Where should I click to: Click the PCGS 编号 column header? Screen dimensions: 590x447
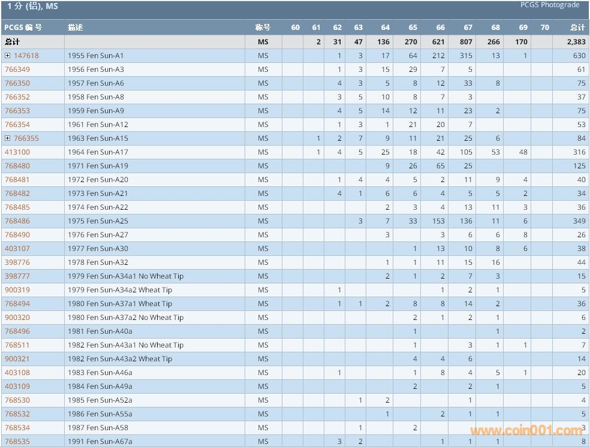click(23, 28)
